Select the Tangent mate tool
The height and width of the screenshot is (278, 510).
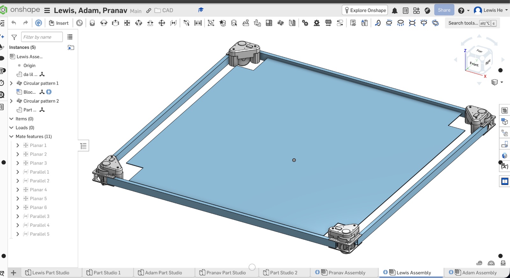(x=186, y=23)
